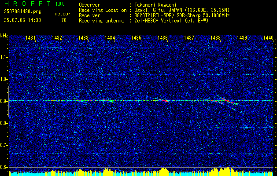
Task: Click the yellow signal-strength peak below 1436
Action: coord(164,171)
